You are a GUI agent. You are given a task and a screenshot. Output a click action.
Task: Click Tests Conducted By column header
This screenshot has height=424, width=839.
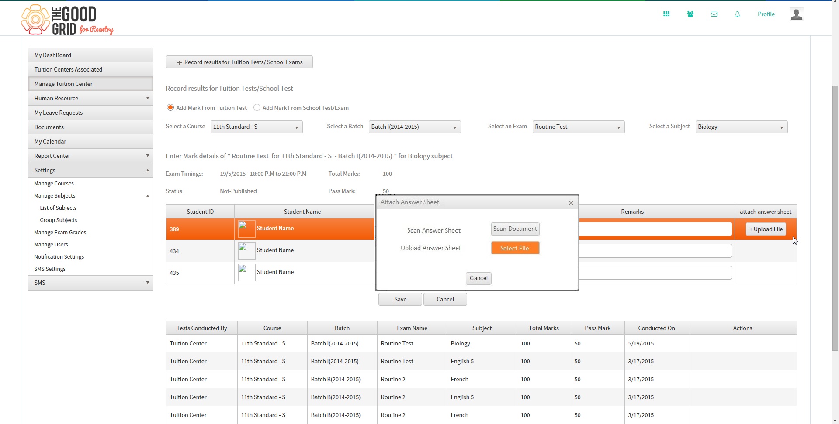coord(201,328)
